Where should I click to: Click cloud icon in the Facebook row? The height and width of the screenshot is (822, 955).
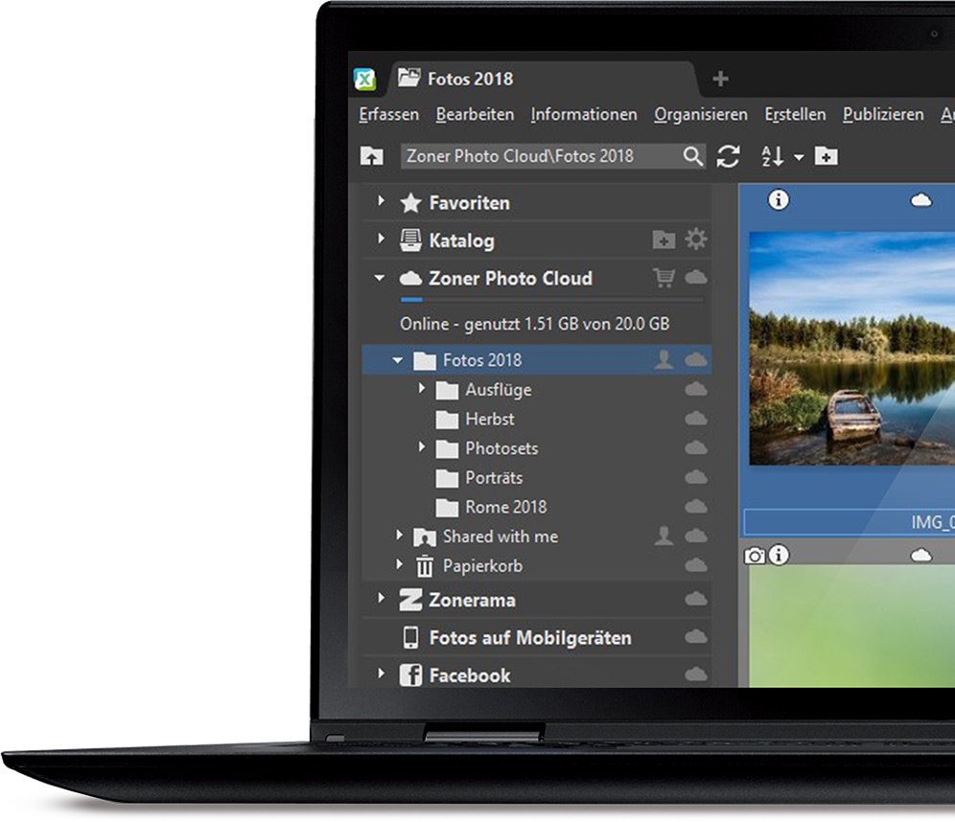pos(695,674)
